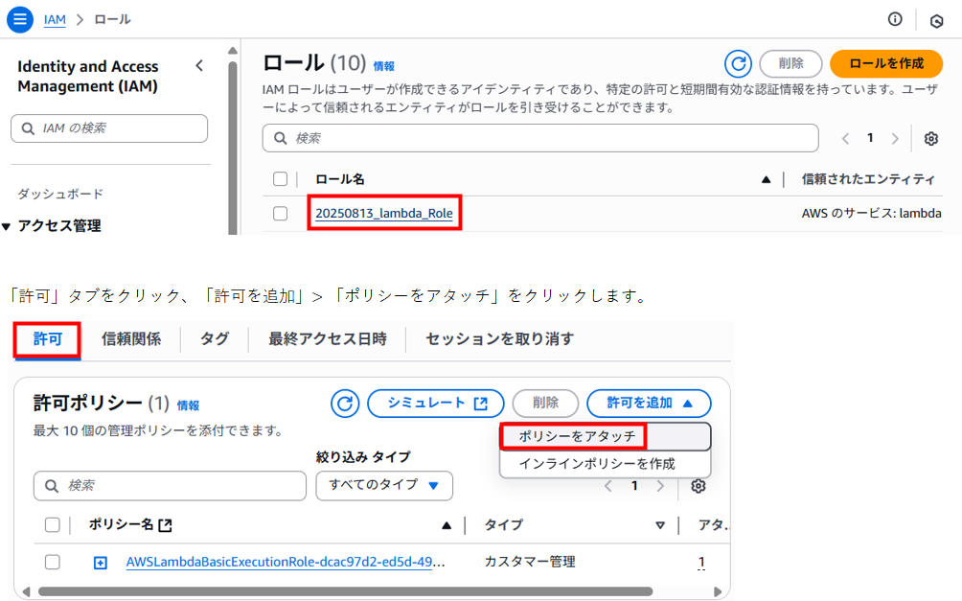Image resolution: width=962 pixels, height=601 pixels.
Task: Go to previous page of policies
Action: [x=608, y=486]
